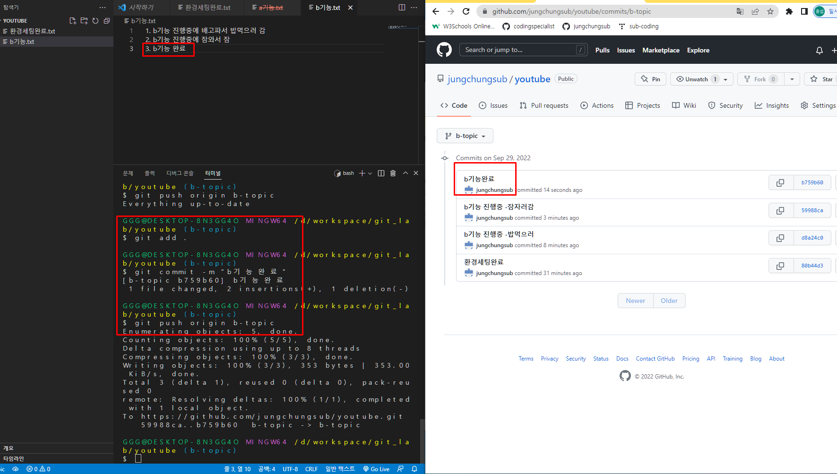Toggle Chrome side panel
The width and height of the screenshot is (837, 474).
[x=804, y=11]
